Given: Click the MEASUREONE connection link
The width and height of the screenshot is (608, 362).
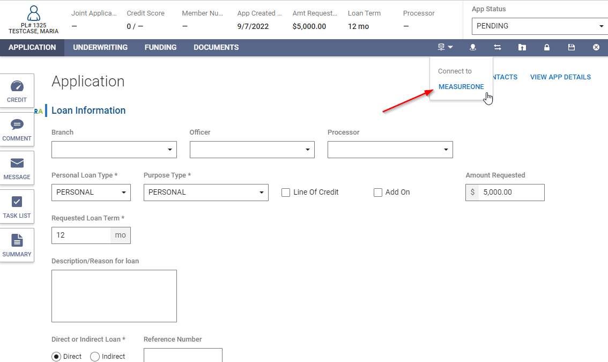Looking at the screenshot, I should (x=461, y=86).
